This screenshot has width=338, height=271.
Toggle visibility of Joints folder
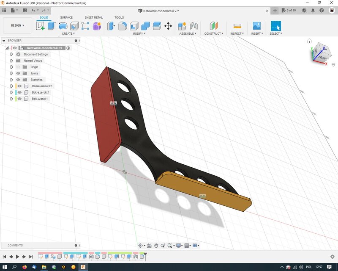(x=18, y=73)
